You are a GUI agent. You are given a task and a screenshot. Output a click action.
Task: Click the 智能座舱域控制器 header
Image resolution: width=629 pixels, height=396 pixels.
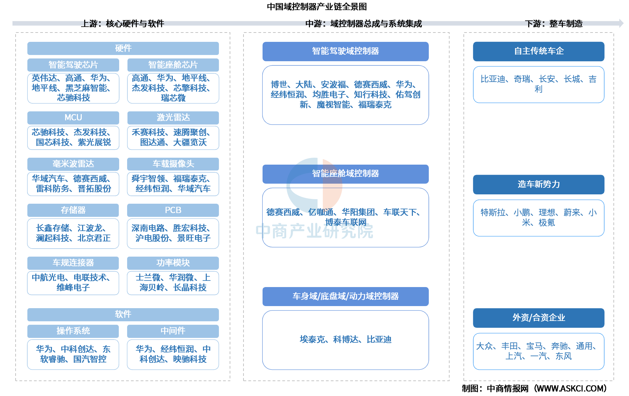346,174
